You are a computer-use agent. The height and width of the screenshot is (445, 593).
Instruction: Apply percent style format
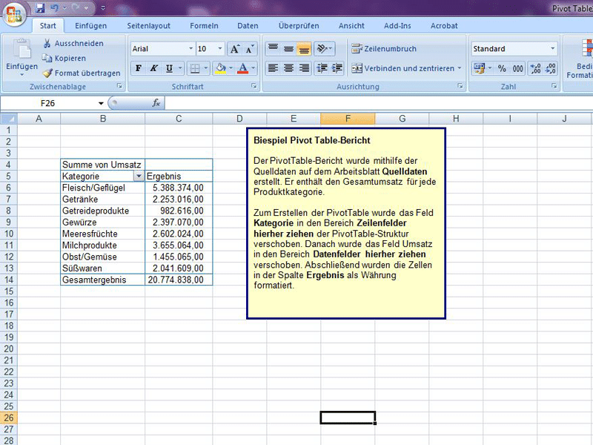pos(502,68)
